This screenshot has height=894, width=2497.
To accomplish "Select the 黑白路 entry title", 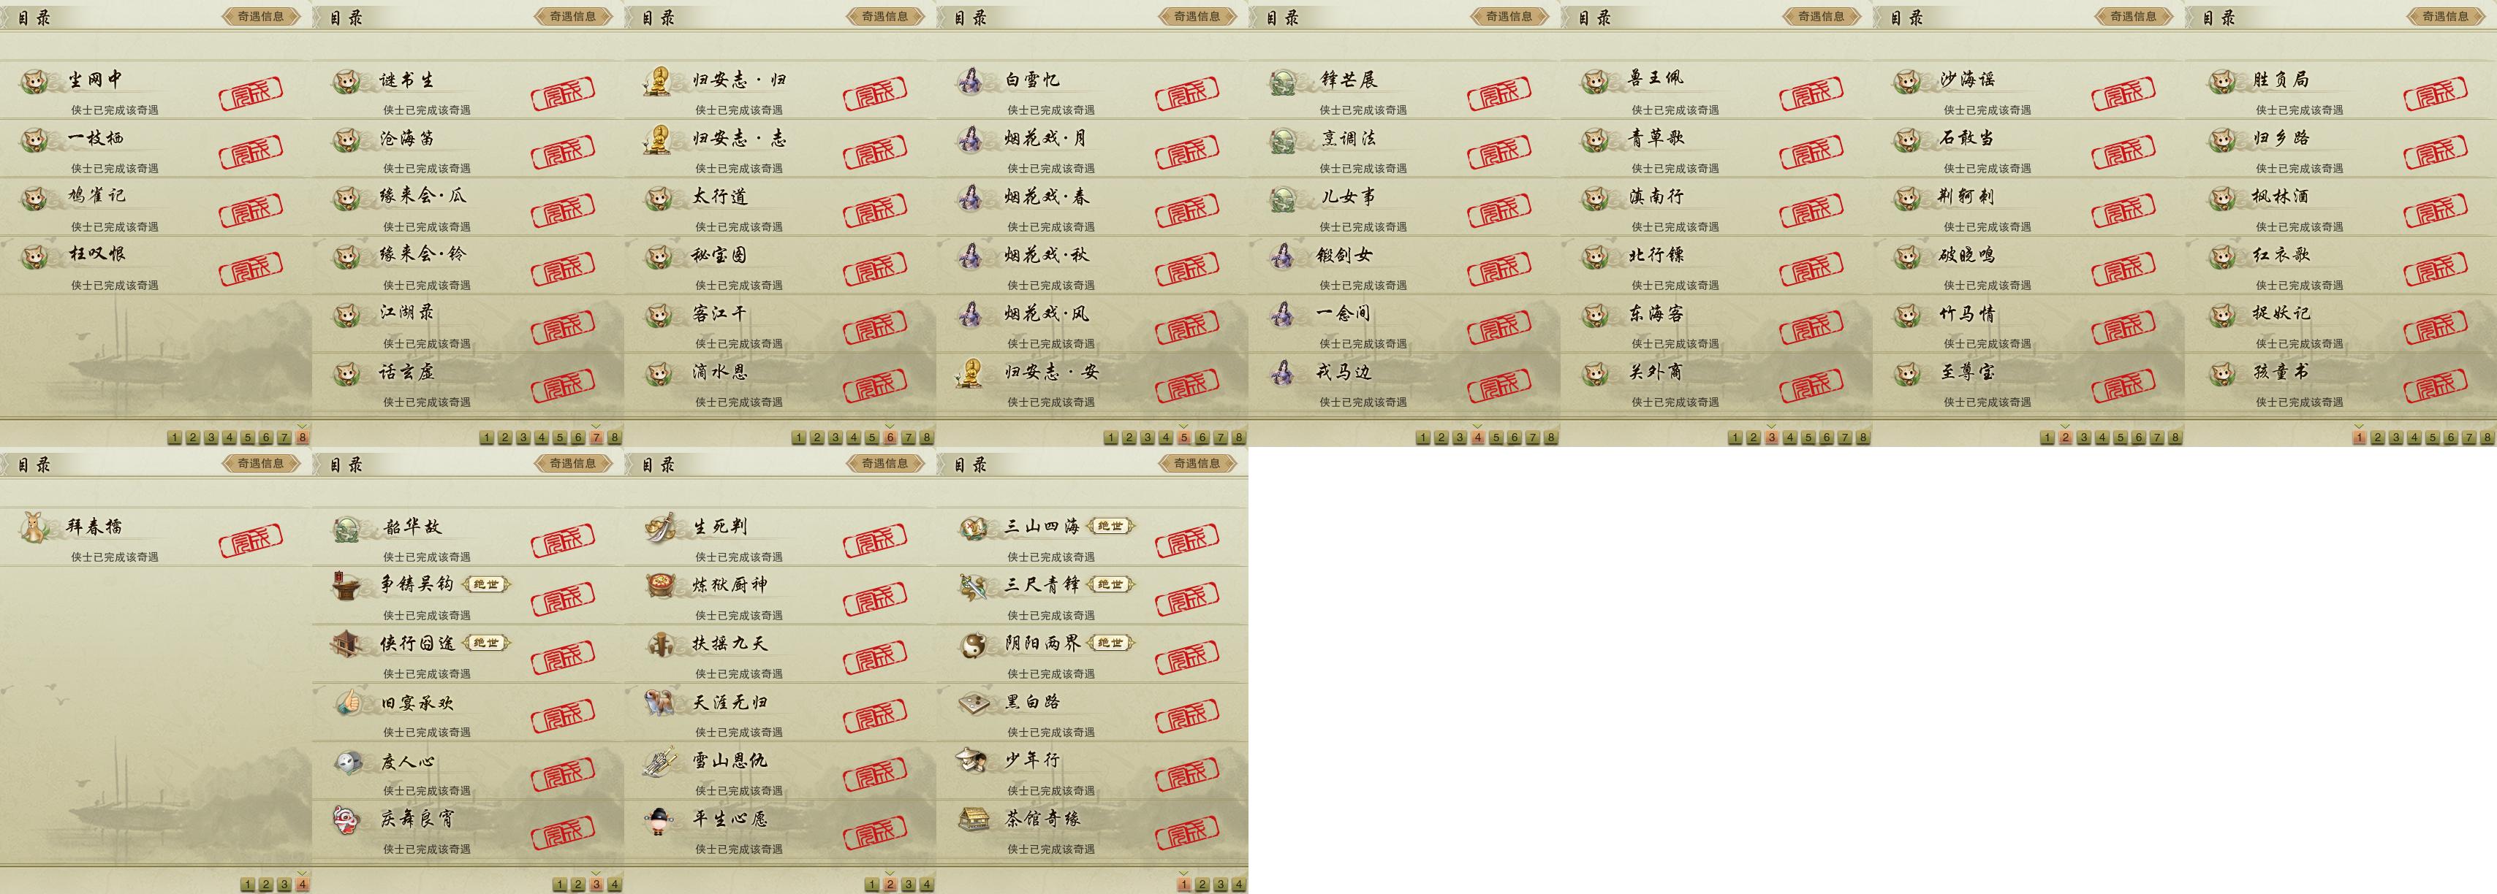I will click(x=1032, y=702).
